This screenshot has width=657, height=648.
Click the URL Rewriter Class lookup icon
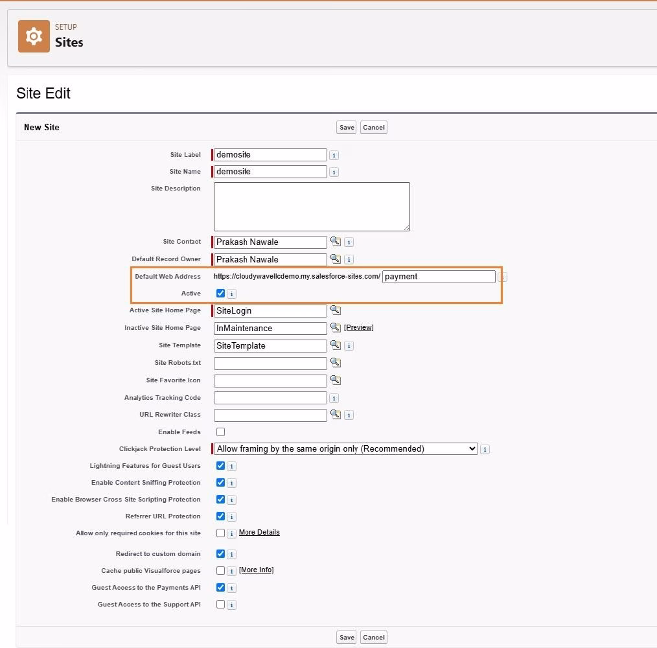[x=335, y=414]
